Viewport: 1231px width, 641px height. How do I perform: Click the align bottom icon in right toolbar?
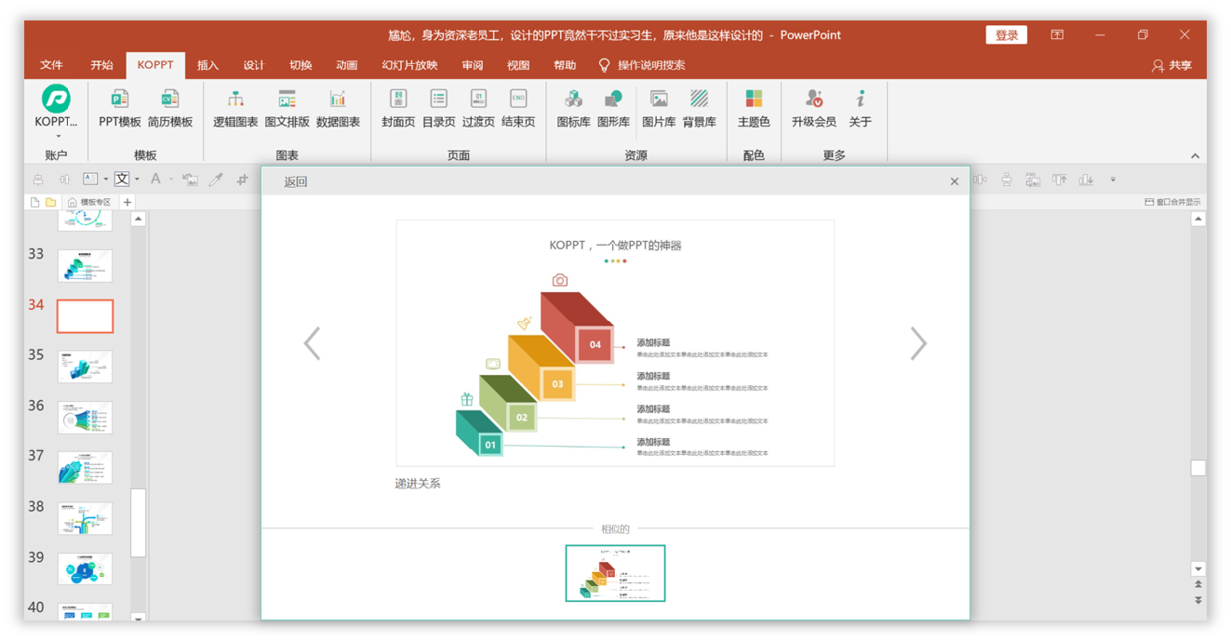pyautogui.click(x=1086, y=179)
